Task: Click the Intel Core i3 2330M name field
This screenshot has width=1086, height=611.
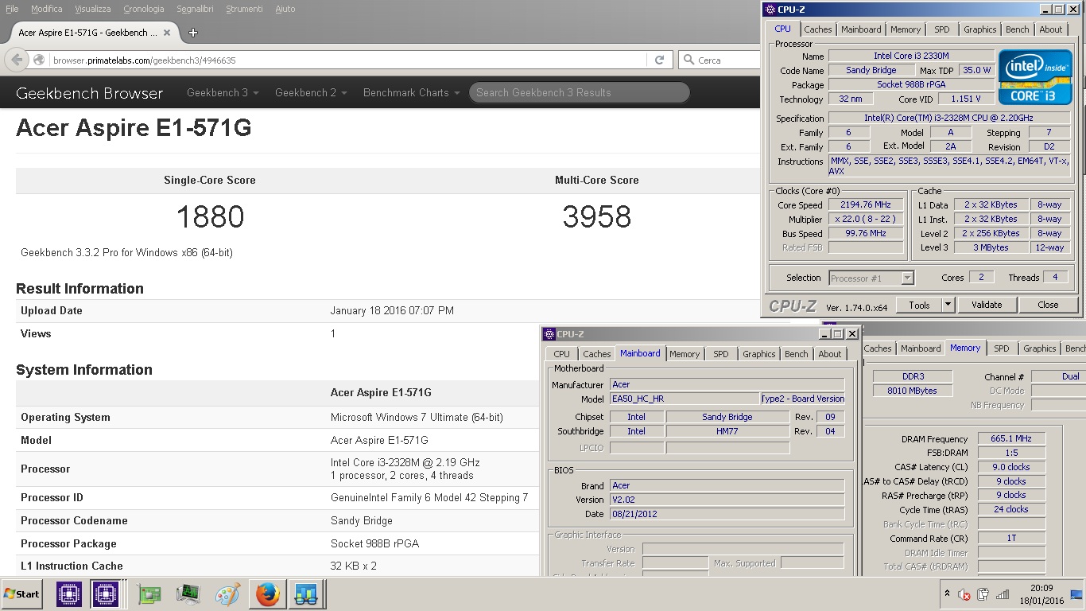Action: [x=911, y=56]
